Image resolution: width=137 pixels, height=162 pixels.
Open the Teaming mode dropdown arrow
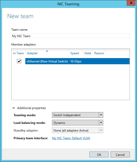[101, 115]
